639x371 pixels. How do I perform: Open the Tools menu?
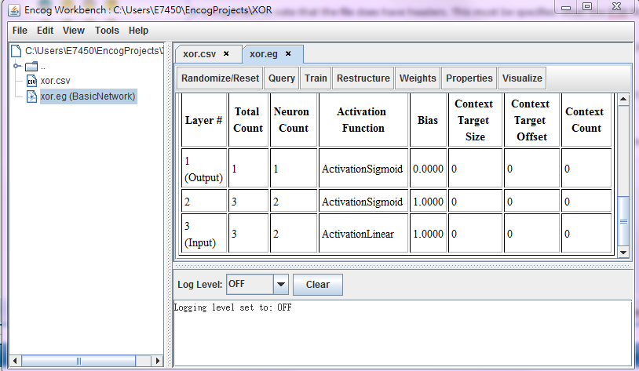pos(107,31)
